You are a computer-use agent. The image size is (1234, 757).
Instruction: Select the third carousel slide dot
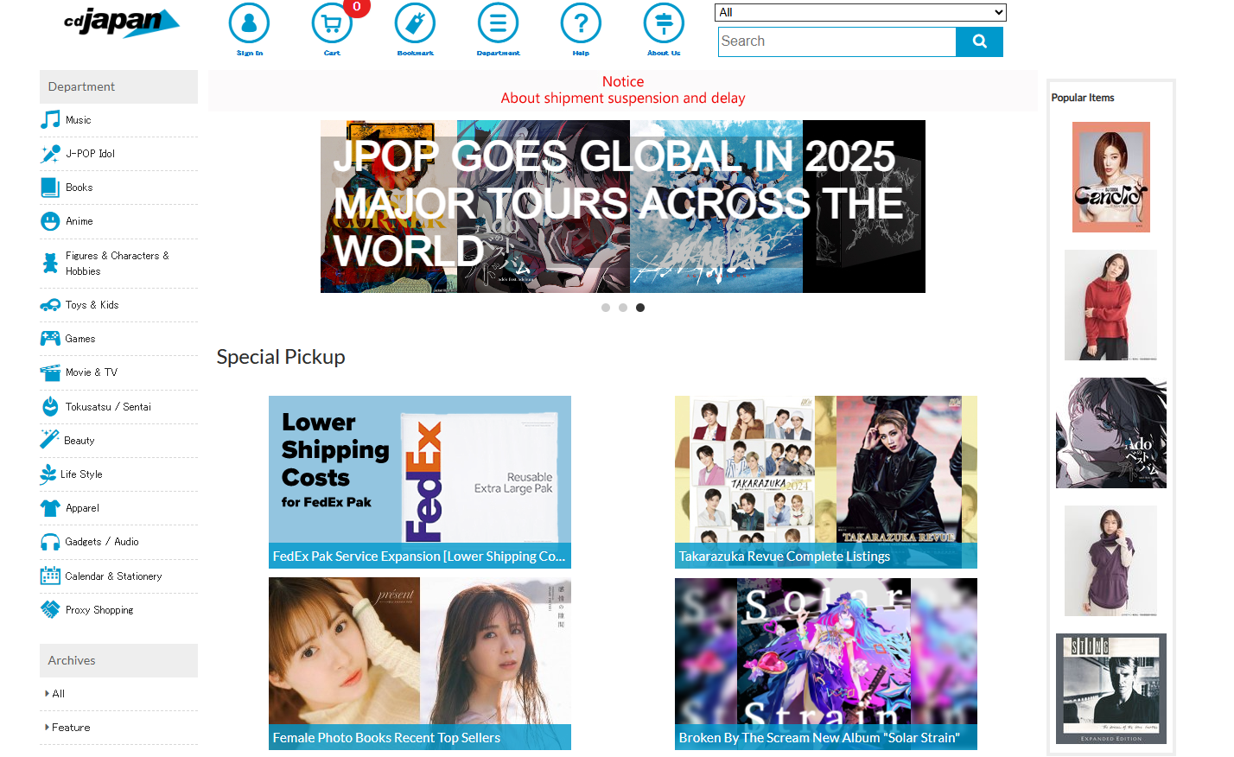640,308
